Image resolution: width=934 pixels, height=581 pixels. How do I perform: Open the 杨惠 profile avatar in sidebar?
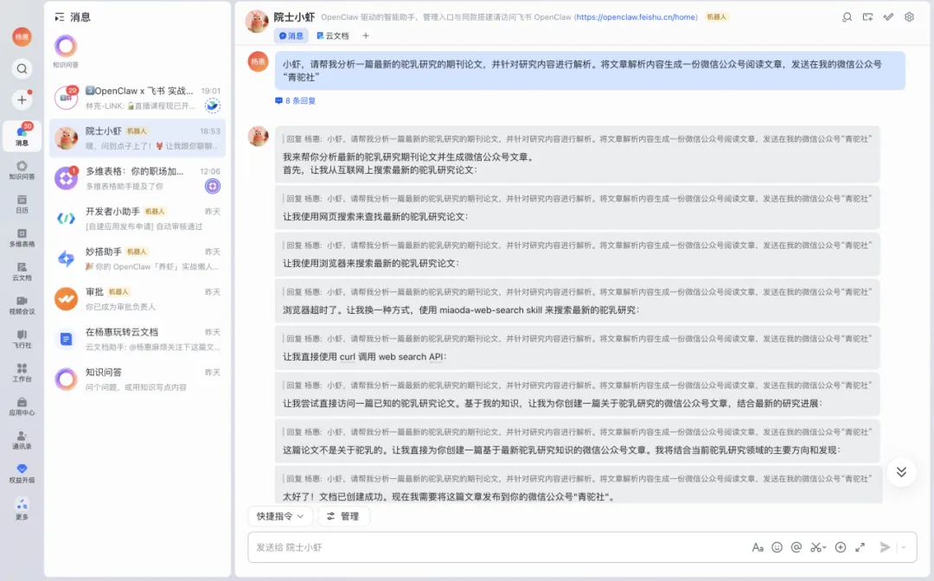point(22,37)
